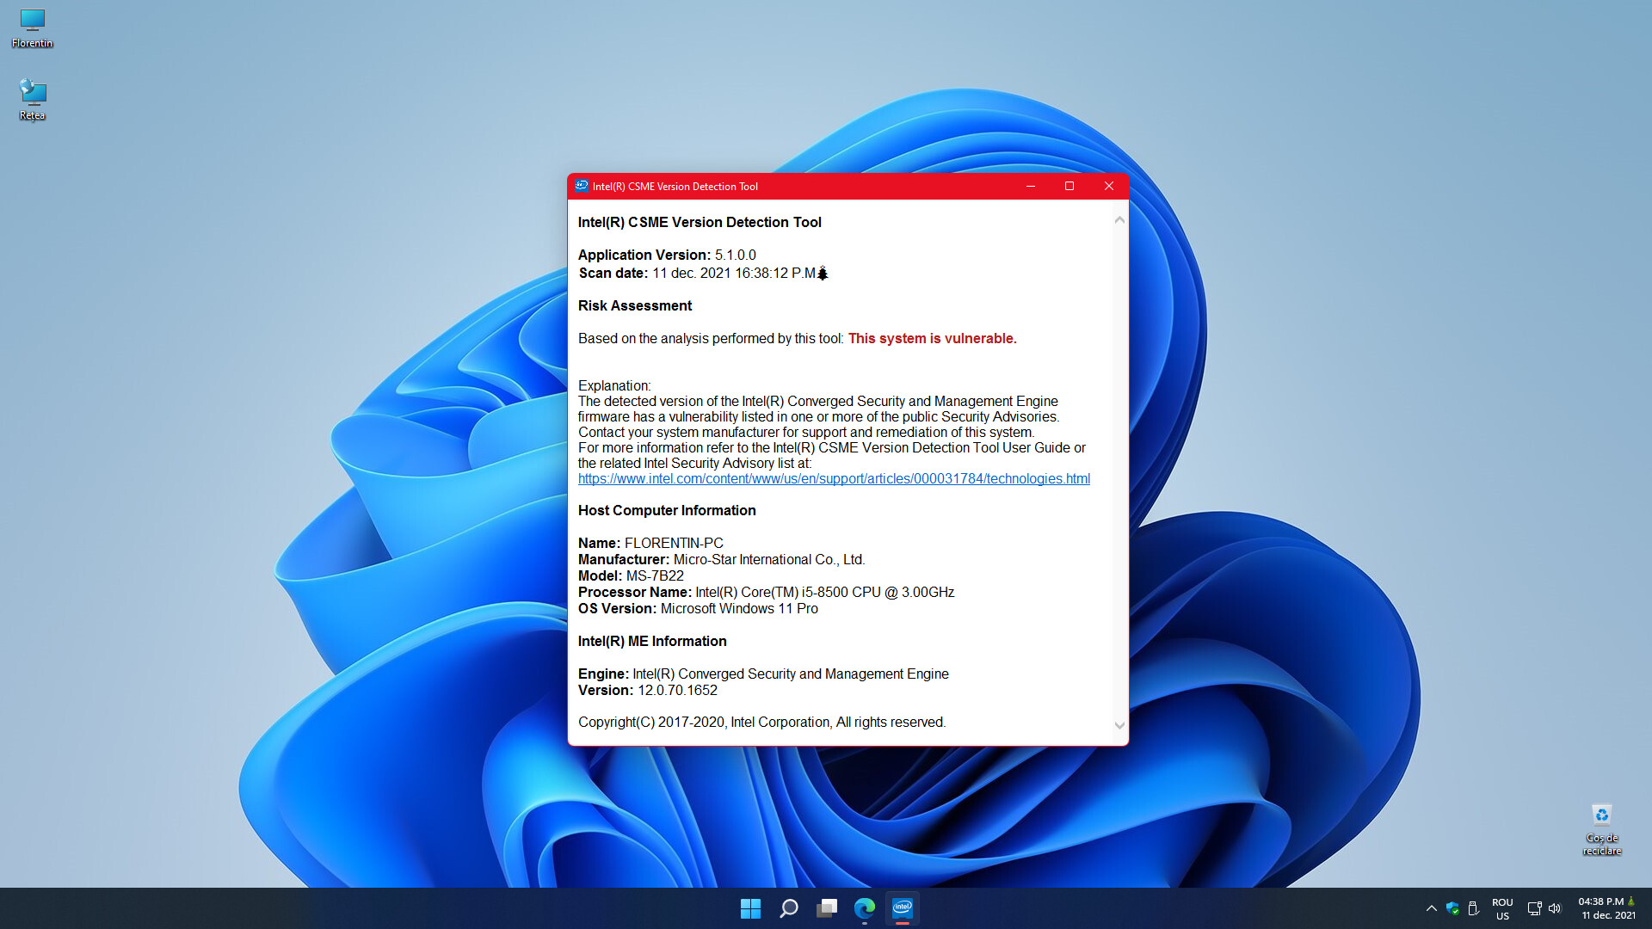1652x929 pixels.
Task: Click the Intel(R) ME Information heading
Action: click(652, 642)
